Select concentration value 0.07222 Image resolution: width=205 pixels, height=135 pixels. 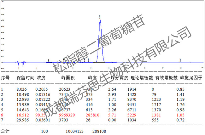[x=43, y=99]
